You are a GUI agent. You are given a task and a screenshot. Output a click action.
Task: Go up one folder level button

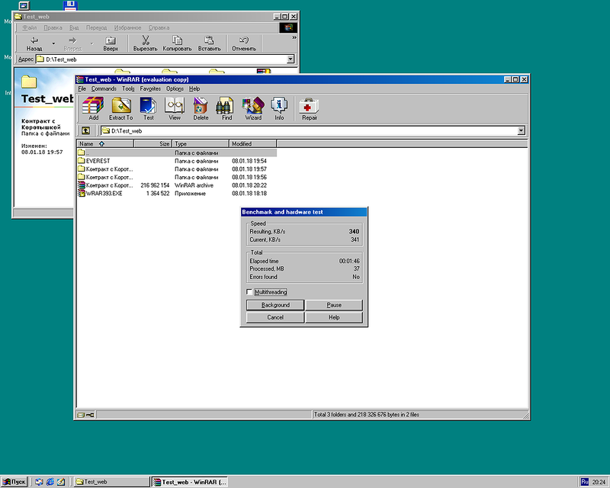[85, 131]
